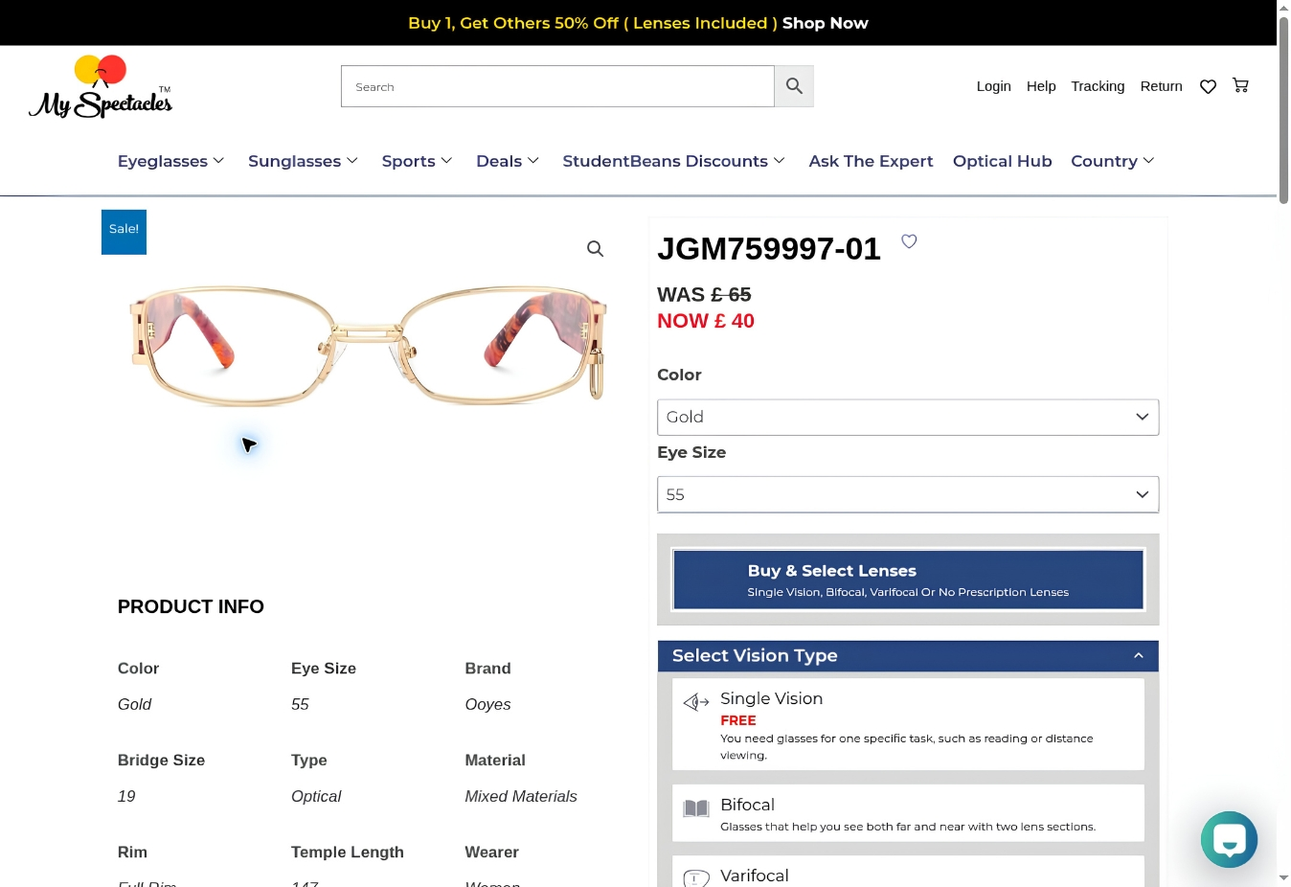Click the WAS £ 65 price
The height and width of the screenshot is (887, 1291).
click(x=704, y=295)
